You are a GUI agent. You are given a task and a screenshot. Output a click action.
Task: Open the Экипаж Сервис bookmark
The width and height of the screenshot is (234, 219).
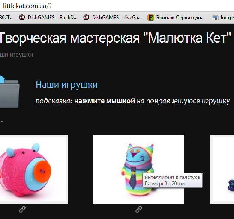click(x=176, y=18)
